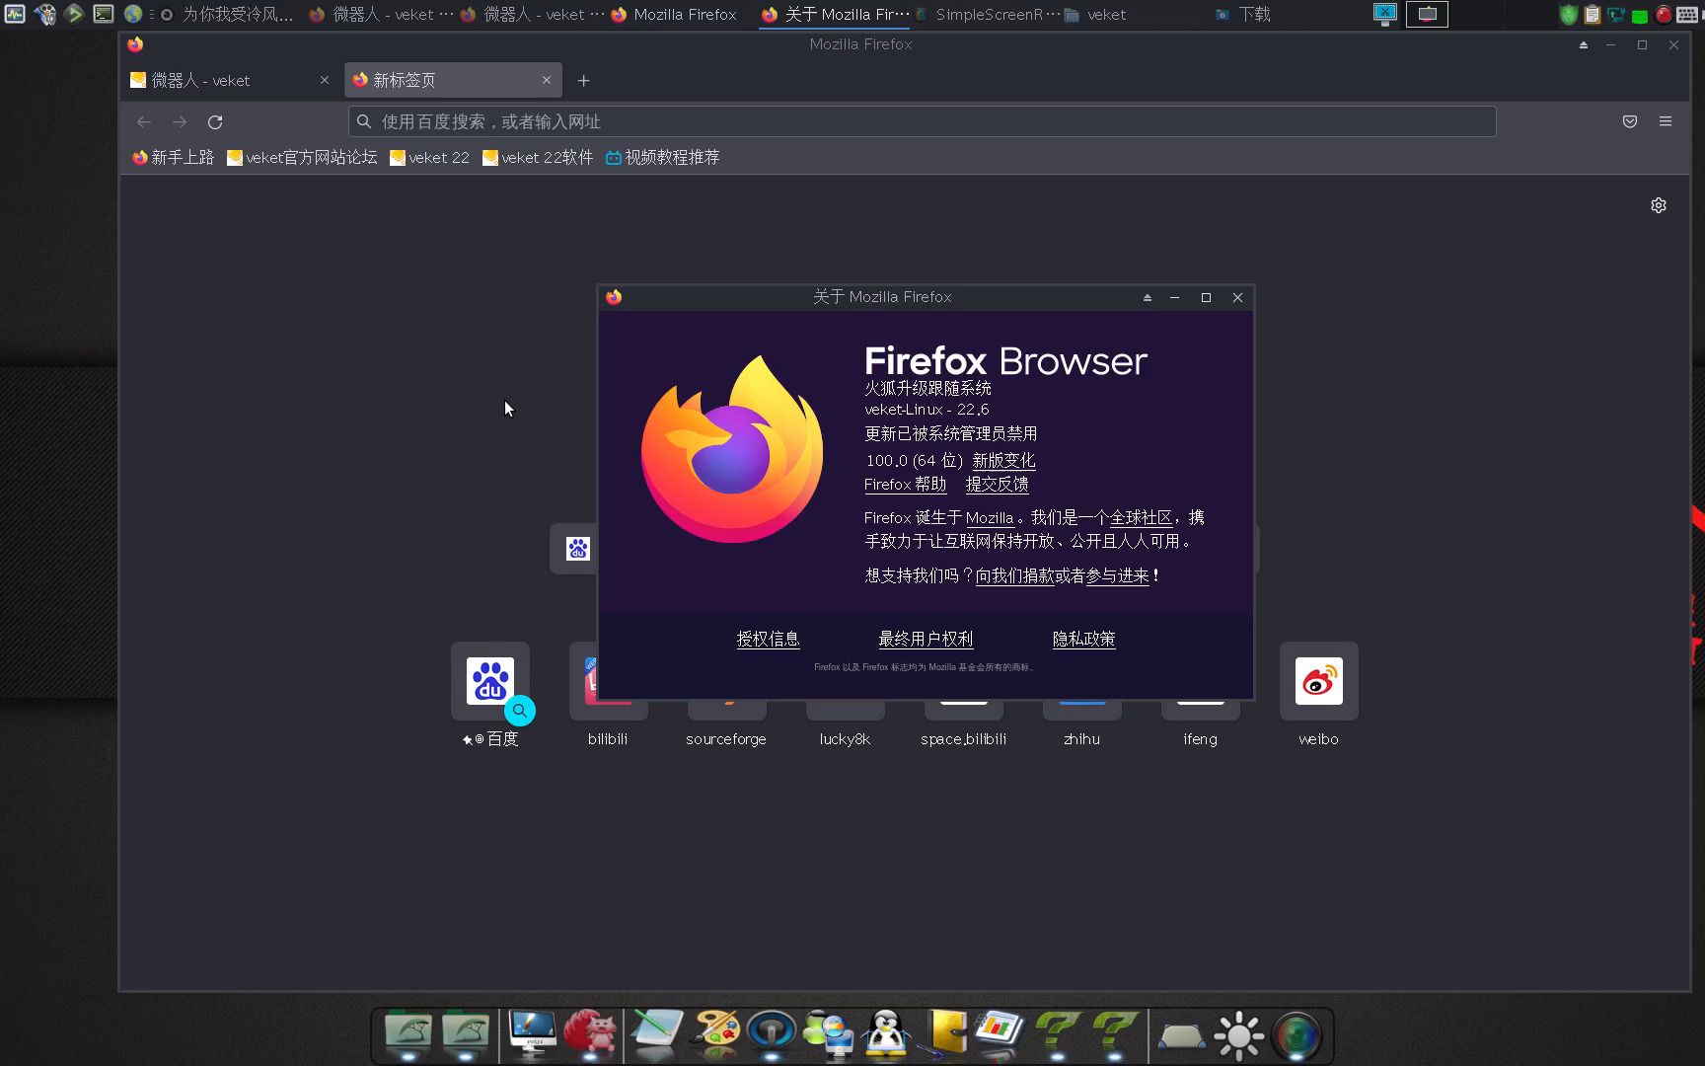This screenshot has width=1705, height=1066.
Task: Open new tab page personalize gear
Action: point(1659,205)
